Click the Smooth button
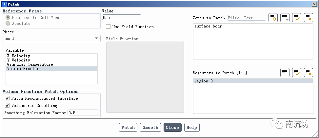This screenshot has height=138, width=319. pyautogui.click(x=150, y=128)
